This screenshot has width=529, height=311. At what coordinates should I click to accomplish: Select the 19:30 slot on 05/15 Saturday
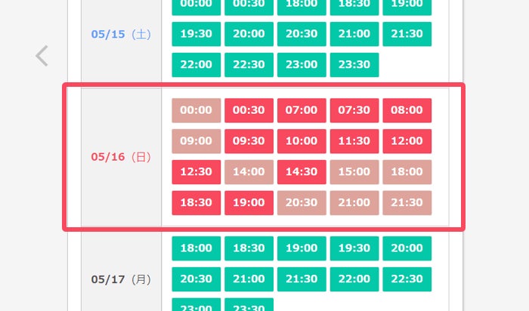196,34
